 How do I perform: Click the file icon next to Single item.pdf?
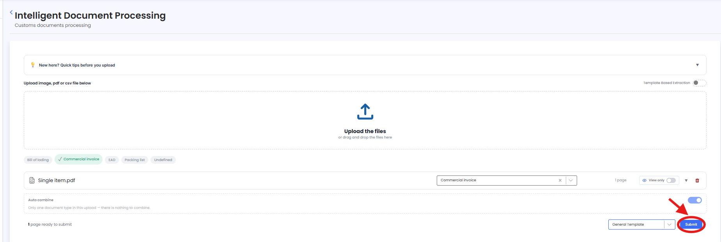click(32, 181)
